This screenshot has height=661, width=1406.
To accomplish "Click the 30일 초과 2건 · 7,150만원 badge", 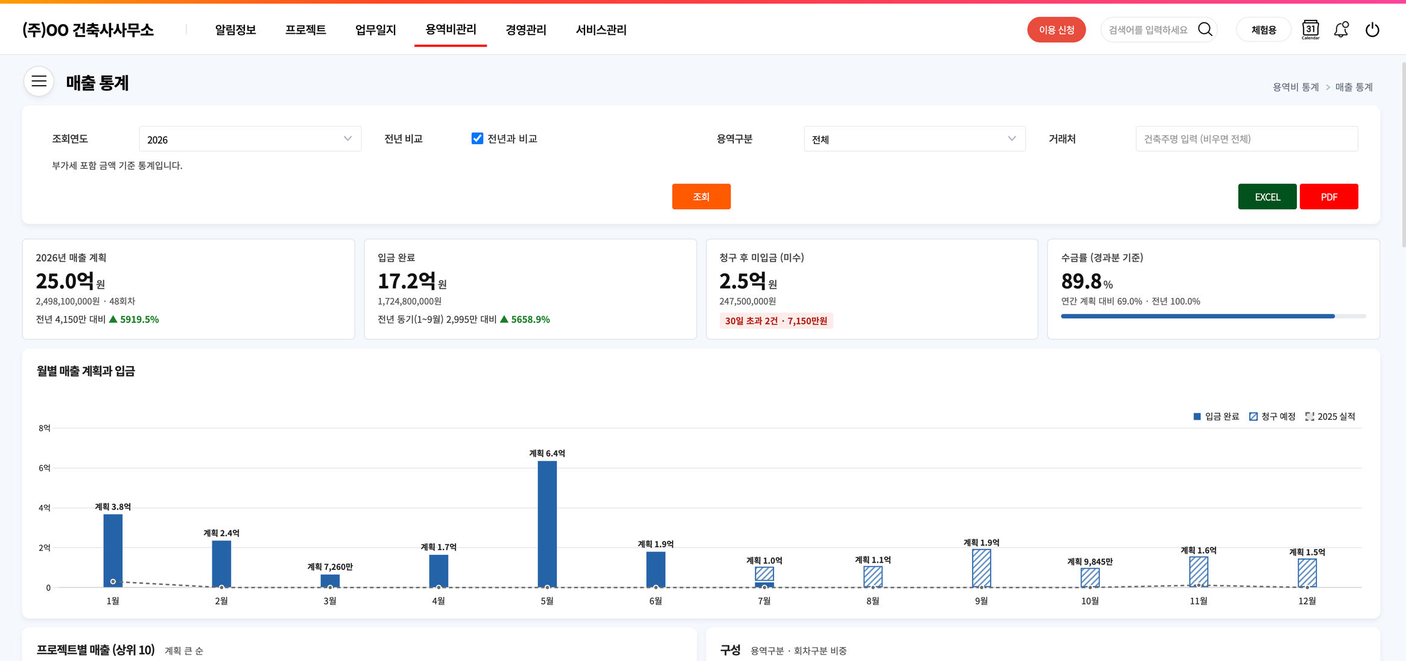I will 776,321.
